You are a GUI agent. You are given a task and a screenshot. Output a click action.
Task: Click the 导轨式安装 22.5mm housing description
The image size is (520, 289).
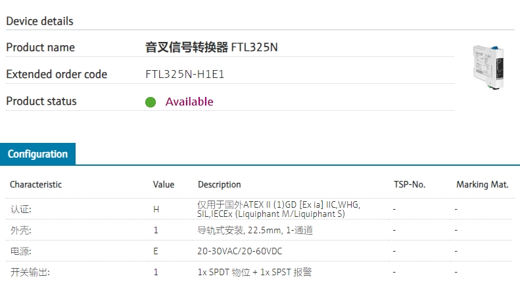tap(255, 230)
